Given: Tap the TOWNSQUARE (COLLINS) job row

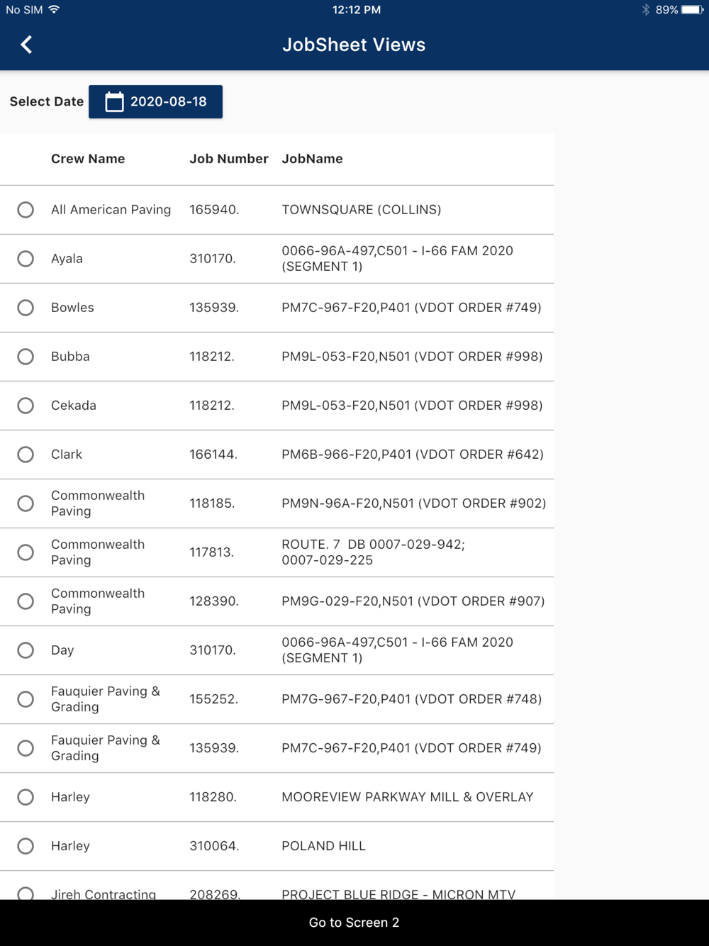Looking at the screenshot, I should coord(361,210).
